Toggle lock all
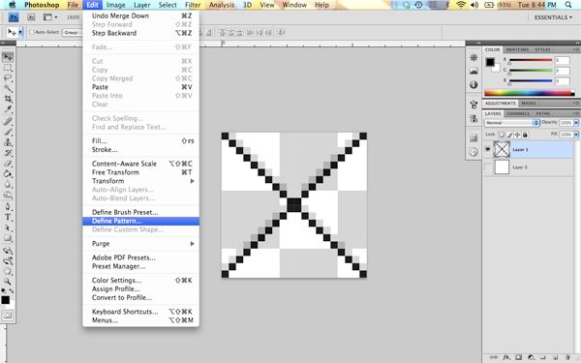Image resolution: width=581 pixels, height=363 pixels. (525, 135)
